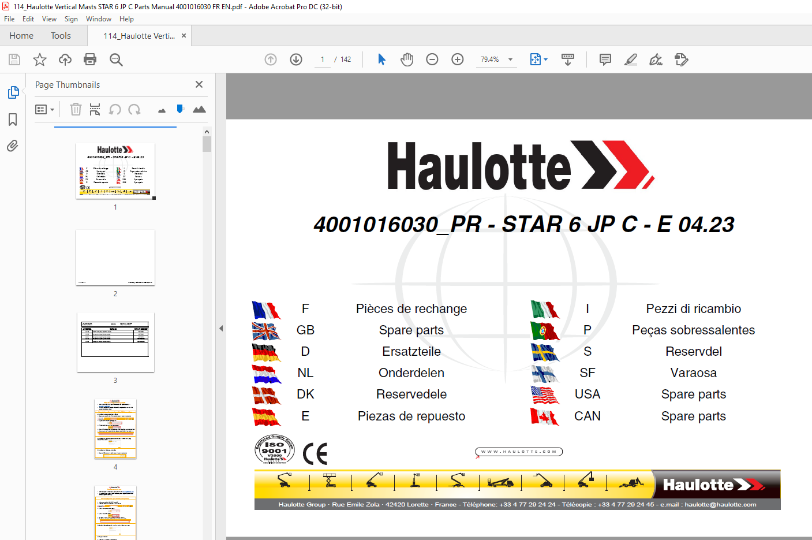Add a sticky note comment

605,59
